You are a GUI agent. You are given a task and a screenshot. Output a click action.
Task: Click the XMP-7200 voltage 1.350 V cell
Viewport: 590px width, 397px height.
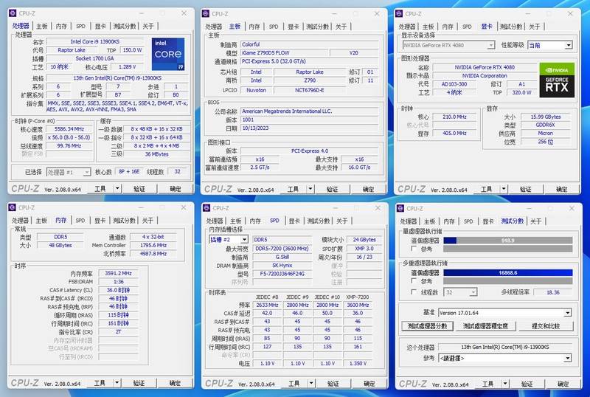click(x=358, y=364)
